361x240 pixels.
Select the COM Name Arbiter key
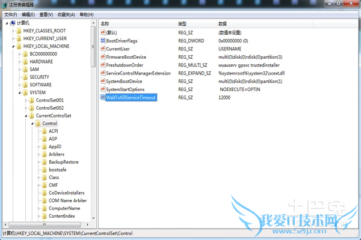67,200
